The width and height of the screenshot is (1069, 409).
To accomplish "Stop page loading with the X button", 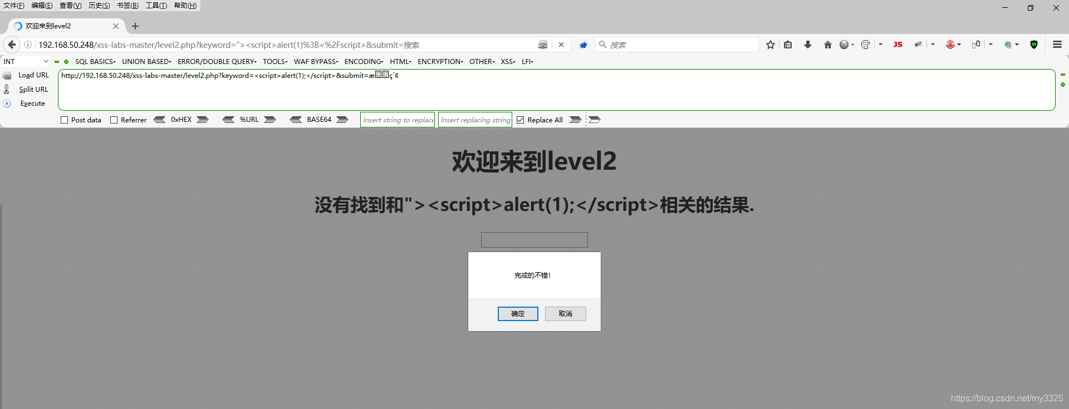I will [x=561, y=45].
